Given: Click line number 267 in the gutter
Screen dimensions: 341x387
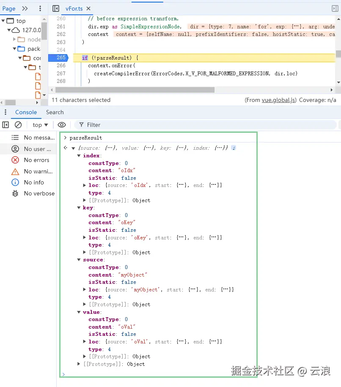Looking at the screenshot, I should pos(61,74).
